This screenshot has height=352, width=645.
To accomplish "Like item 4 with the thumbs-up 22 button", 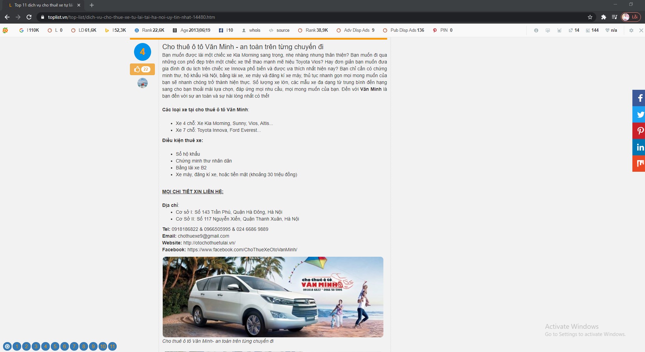I will tap(142, 69).
